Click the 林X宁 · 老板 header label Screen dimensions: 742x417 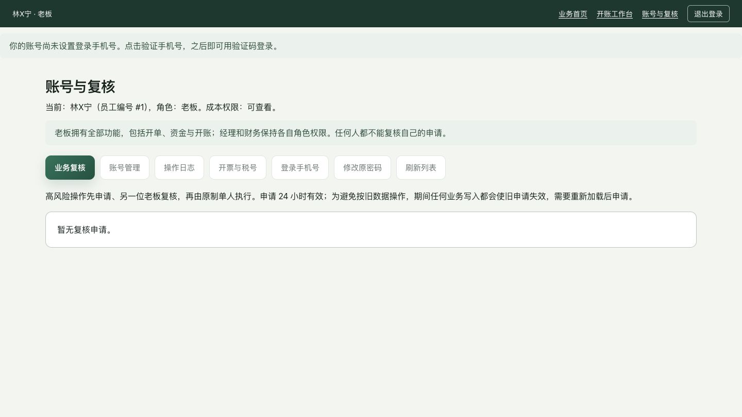[32, 14]
